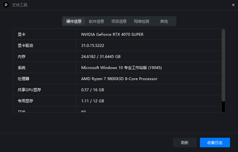Screen dimensions: 238x152
Task: Select the memory value 24.6182 / 31.6445 GB
Action: pos(101,57)
